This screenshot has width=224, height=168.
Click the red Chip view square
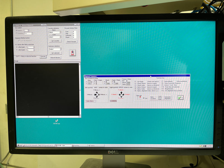click(140, 97)
